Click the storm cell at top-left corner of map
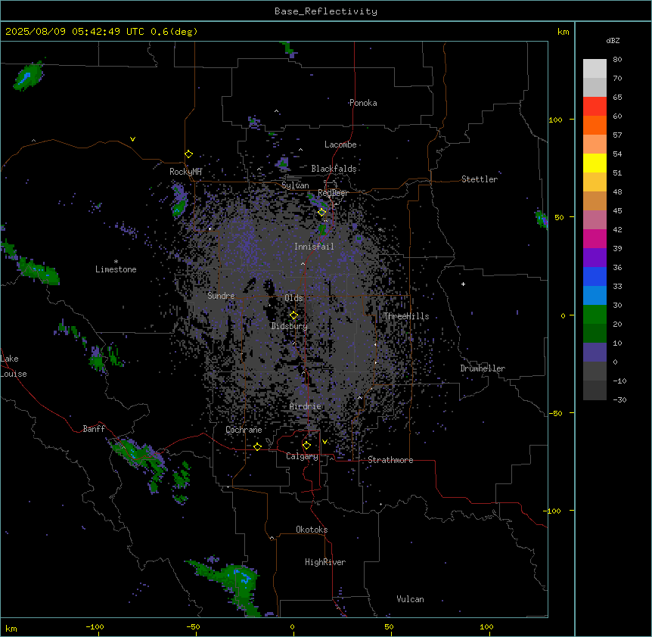The width and height of the screenshot is (652, 637). pyautogui.click(x=28, y=76)
